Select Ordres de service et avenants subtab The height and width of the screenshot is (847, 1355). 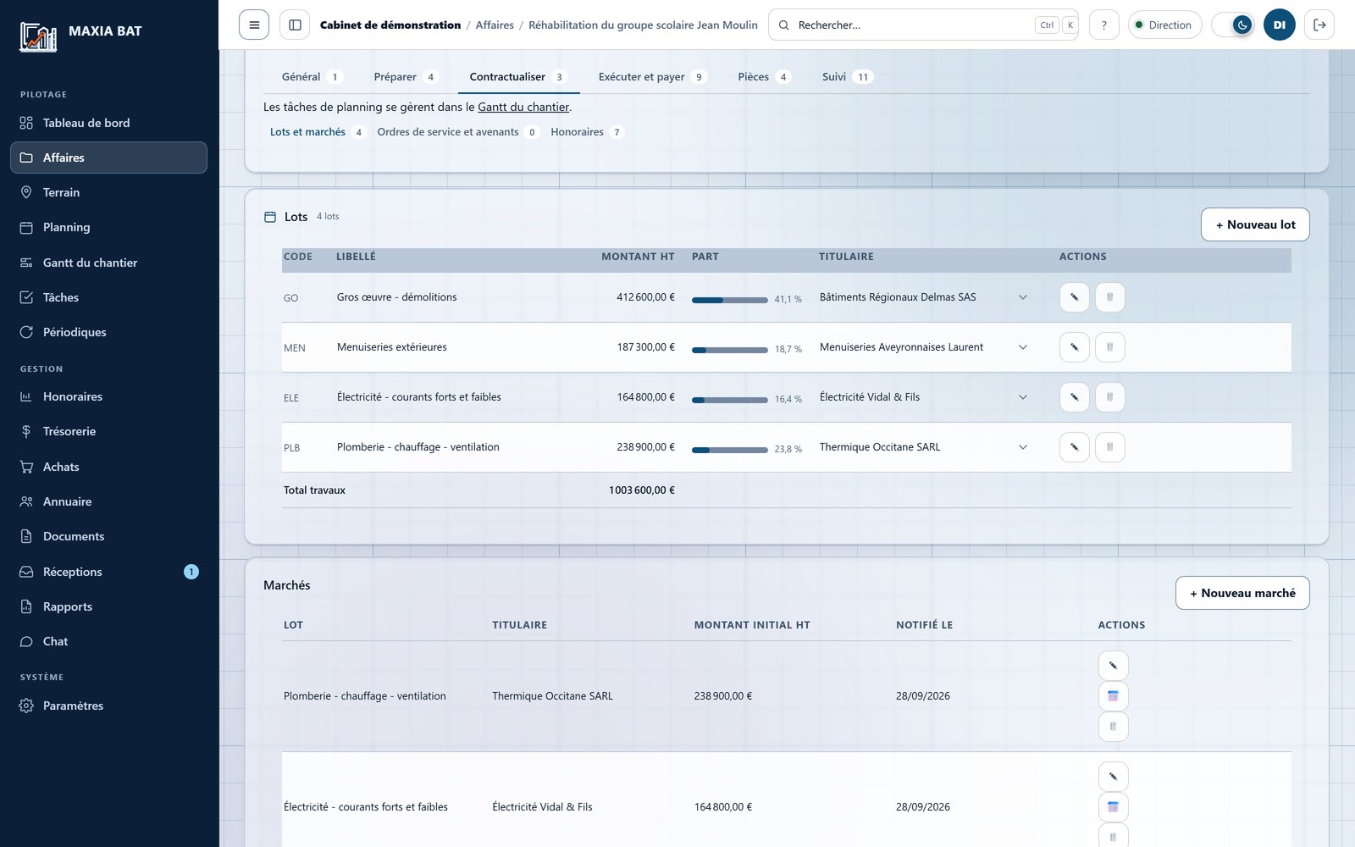(457, 132)
